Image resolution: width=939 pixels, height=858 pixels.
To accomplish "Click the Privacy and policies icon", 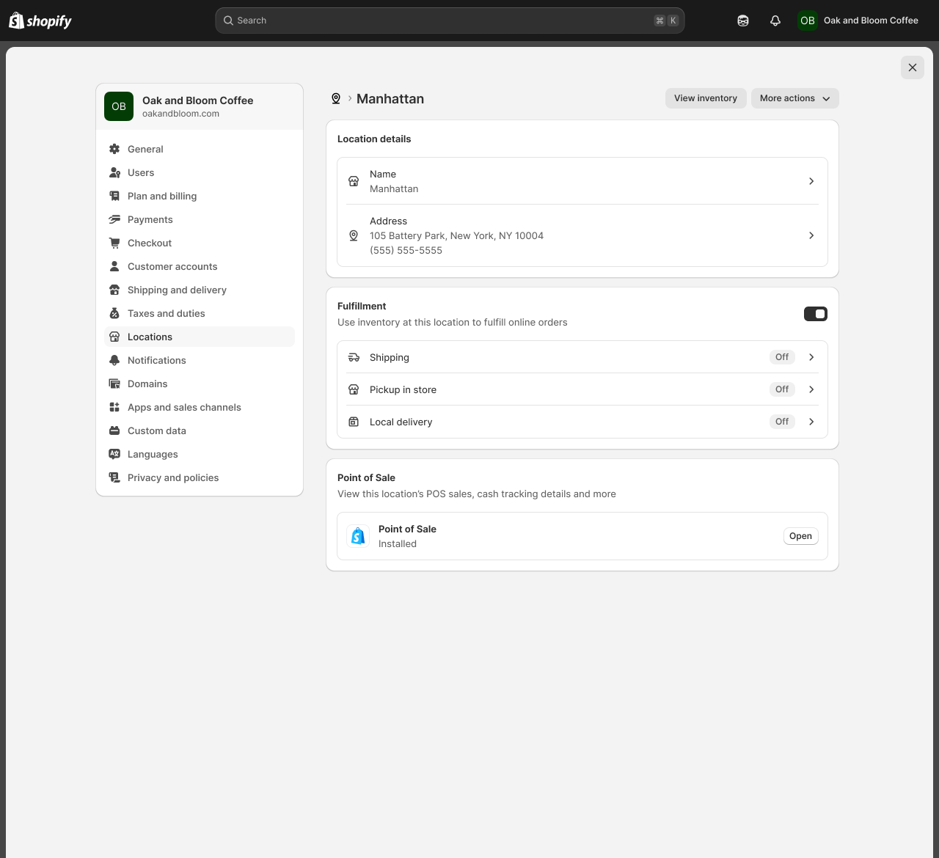I will 114,477.
